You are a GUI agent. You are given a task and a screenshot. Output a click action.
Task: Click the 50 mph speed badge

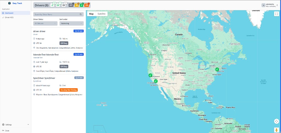pos(78,31)
